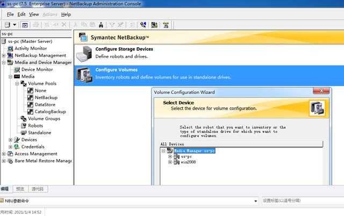The width and height of the screenshot is (344, 216).
Task: Close the Volume Configuration Wizard dialog
Action: [x=321, y=91]
